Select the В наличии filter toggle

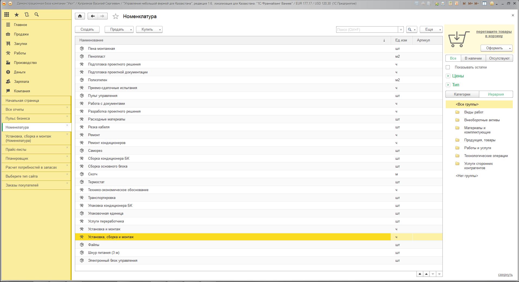click(x=473, y=58)
